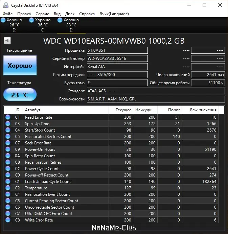Click status orb of Power-off Retract Count row
228x234 pixels.
tap(8, 175)
